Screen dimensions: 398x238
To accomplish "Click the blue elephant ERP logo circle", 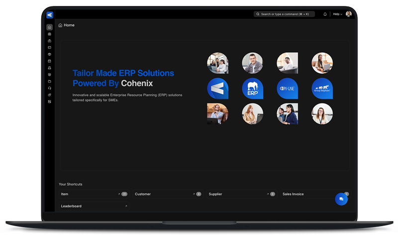I will [252, 89].
